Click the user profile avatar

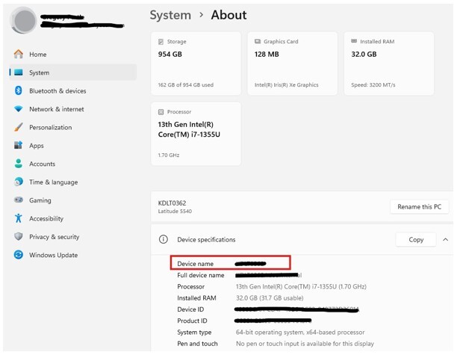[24, 20]
